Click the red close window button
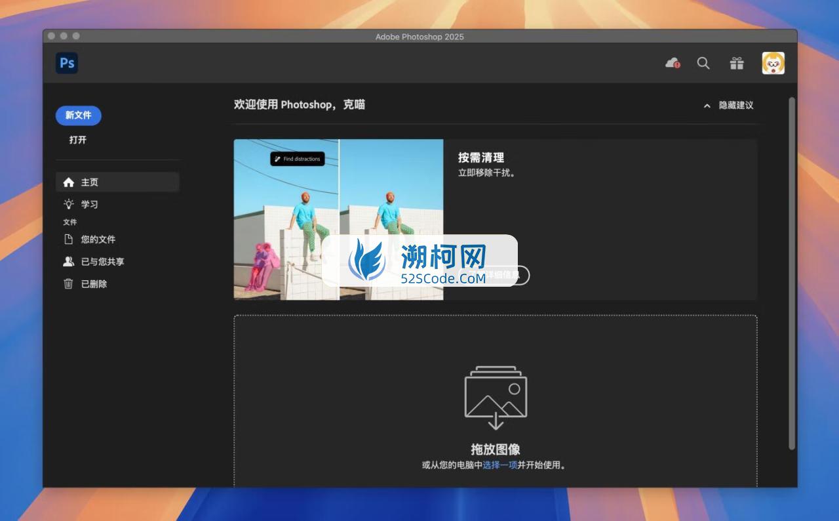The width and height of the screenshot is (839, 521). [x=51, y=36]
